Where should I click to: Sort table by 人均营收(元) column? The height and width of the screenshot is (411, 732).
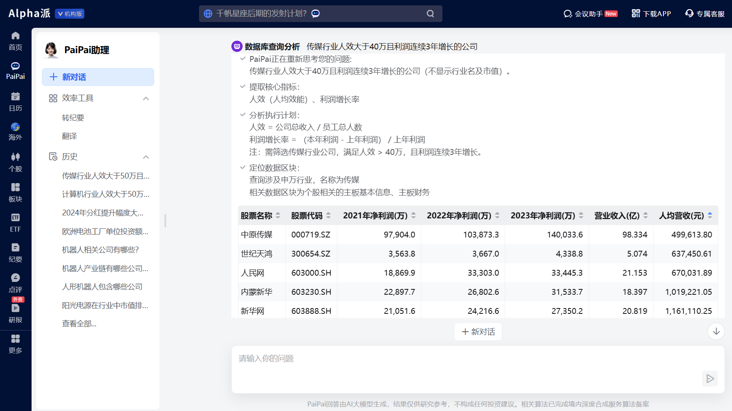pos(710,215)
